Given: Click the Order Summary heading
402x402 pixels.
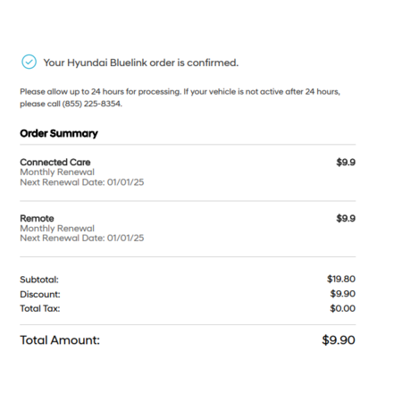Looking at the screenshot, I should tap(59, 133).
